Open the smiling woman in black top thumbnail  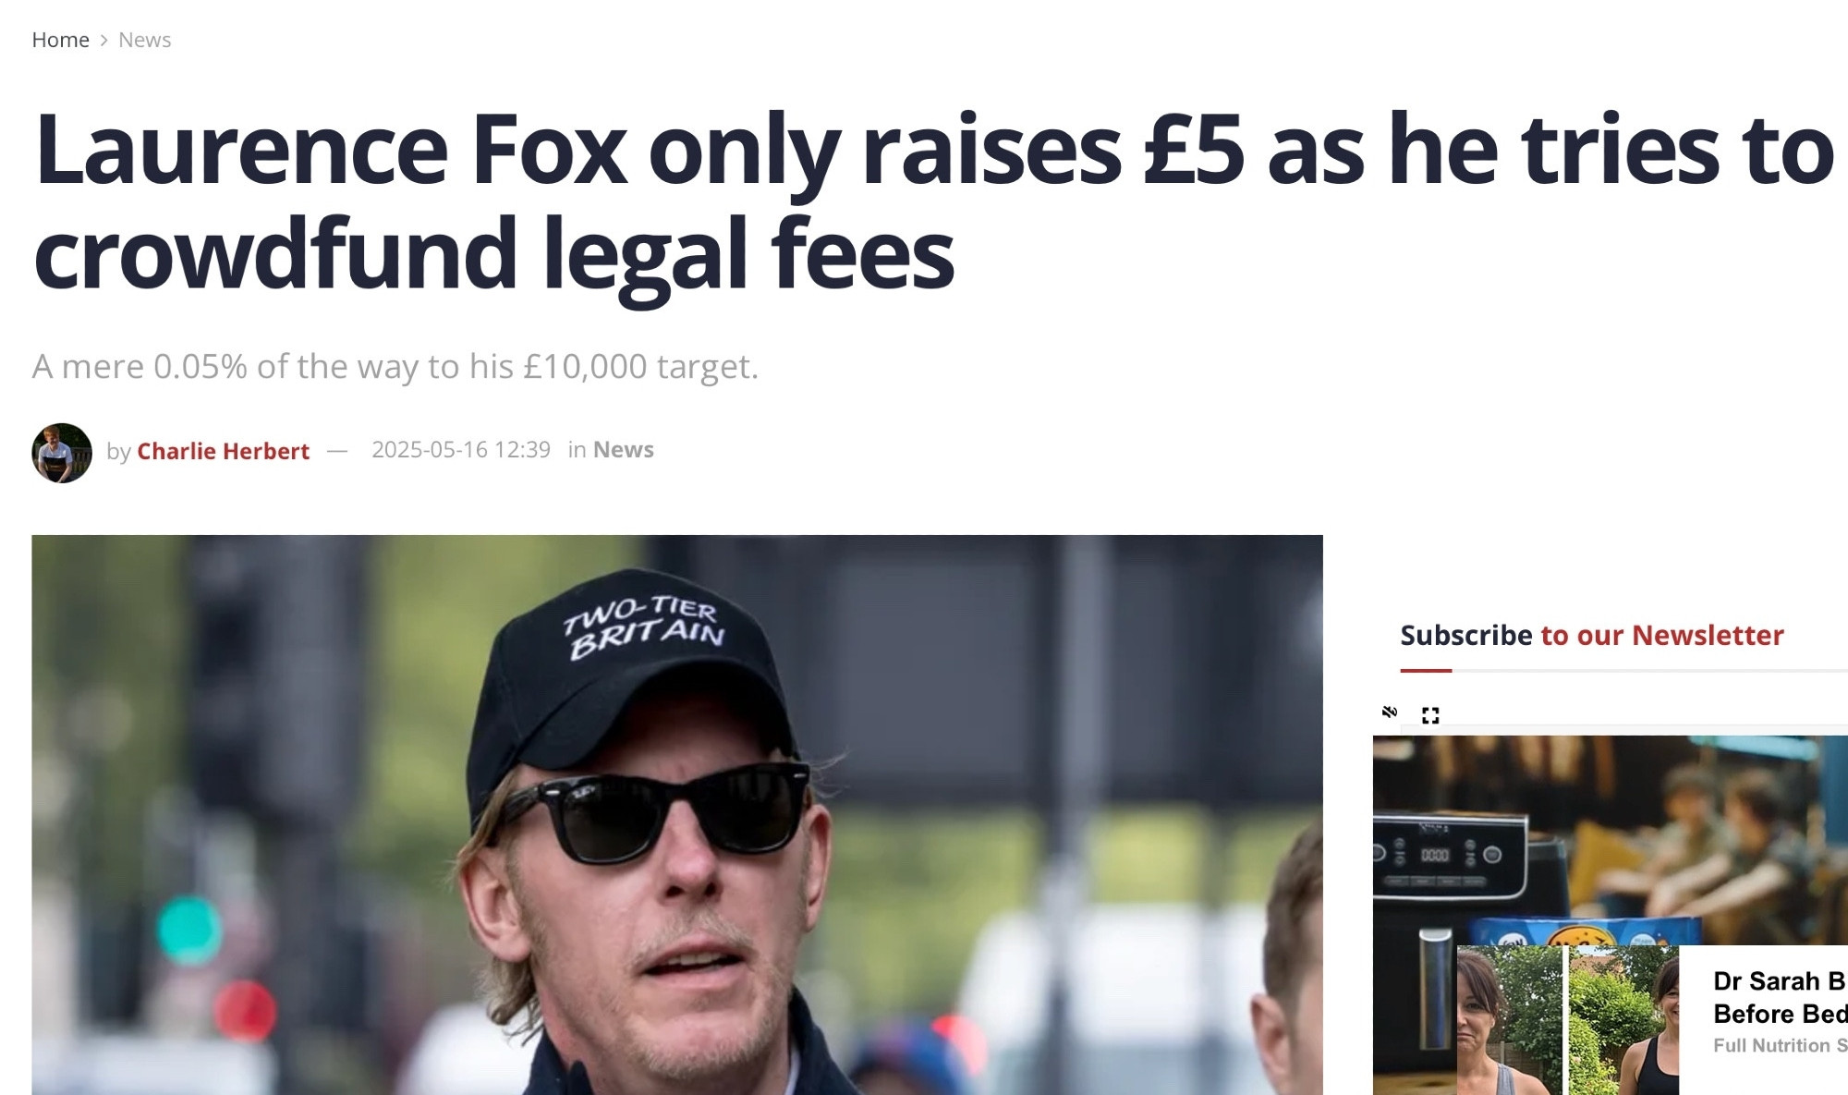[1624, 1020]
